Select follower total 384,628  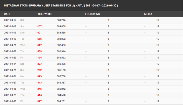coord(61,95)
